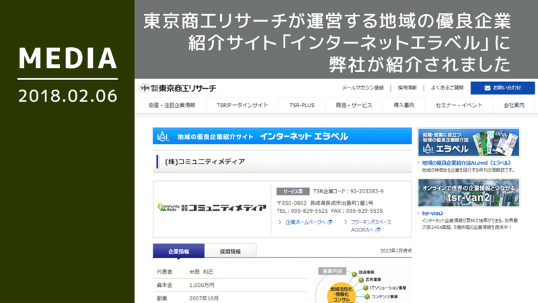Click external link icon after 企業ホームページへ

coord(330,222)
